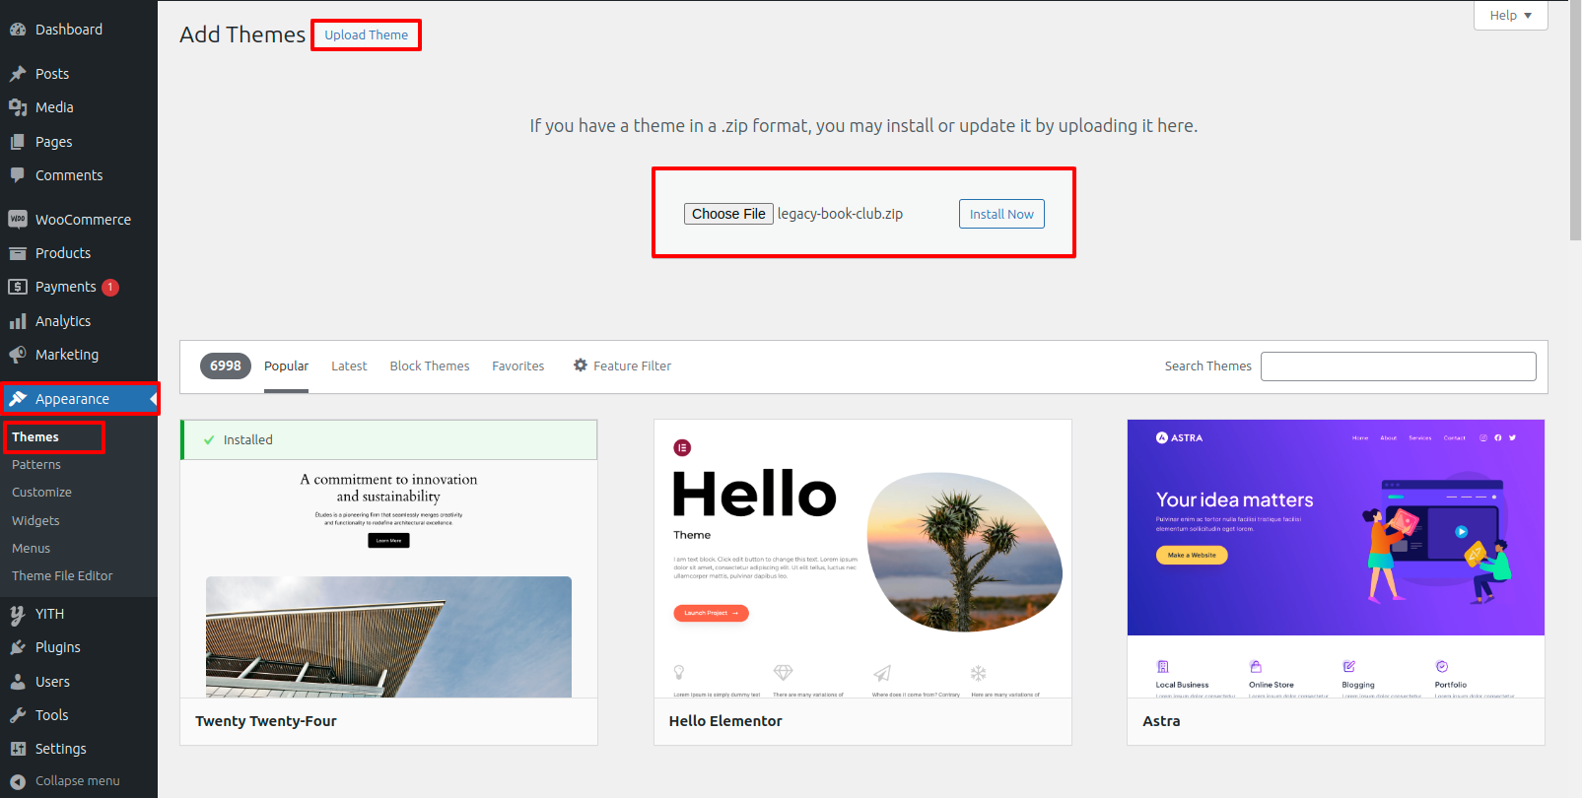Screen dimensions: 1582x798
Task: Click the Media library icon
Action: click(18, 107)
